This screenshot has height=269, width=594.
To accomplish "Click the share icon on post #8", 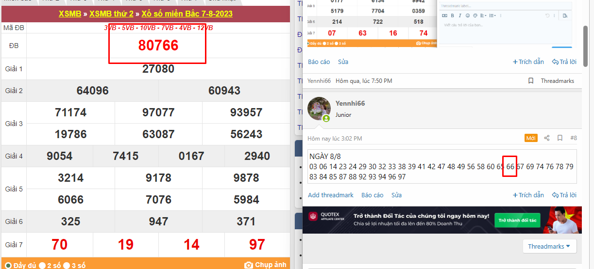I will 547,138.
